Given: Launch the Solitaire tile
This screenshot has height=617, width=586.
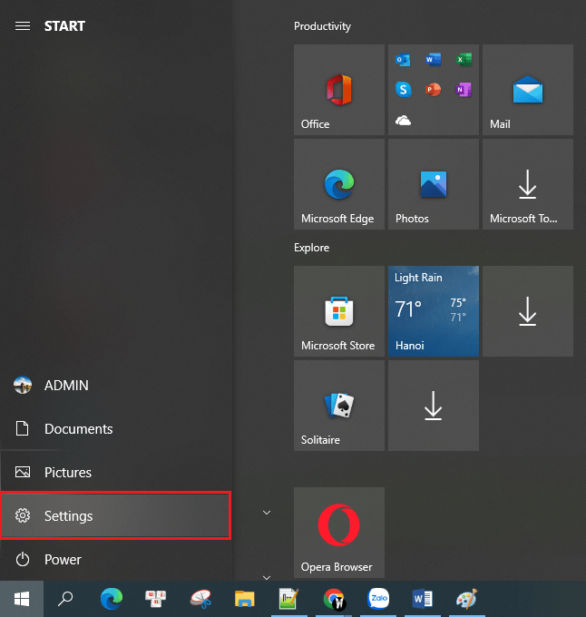Looking at the screenshot, I should pos(339,406).
